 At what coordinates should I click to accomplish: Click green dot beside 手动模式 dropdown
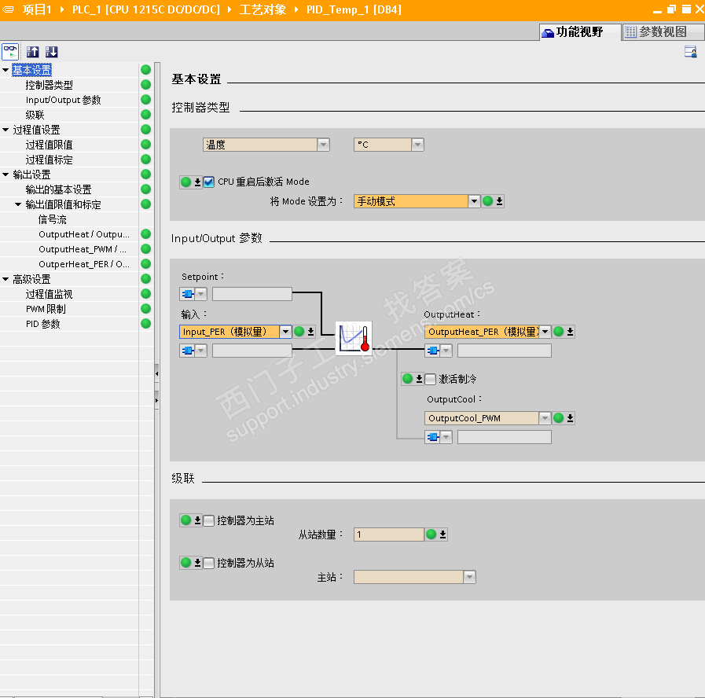[x=487, y=201]
